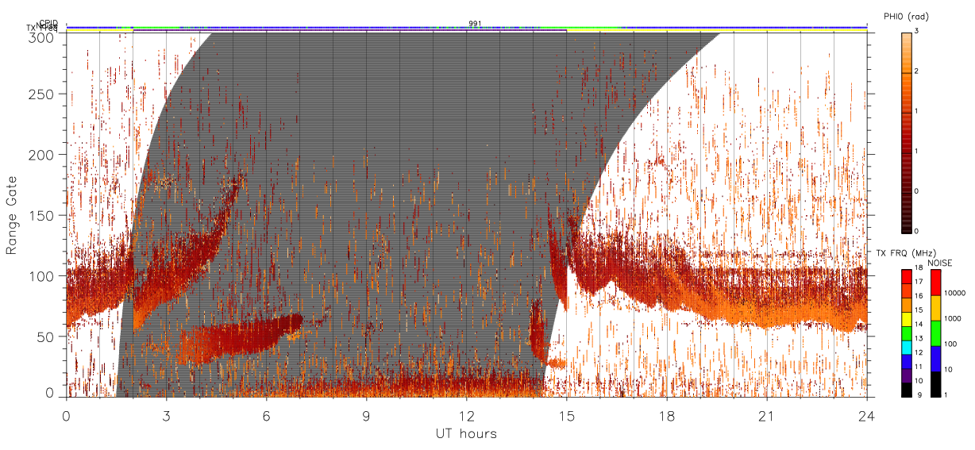Click the TX FRQ legend label '13'

[x=919, y=339]
